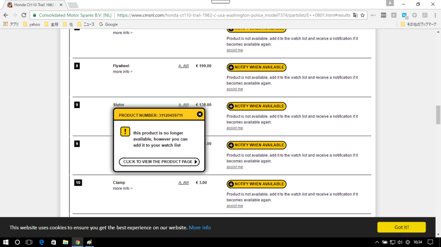The width and height of the screenshot is (441, 247).
Task: Open その他のブックマーク folder
Action: 418,24
